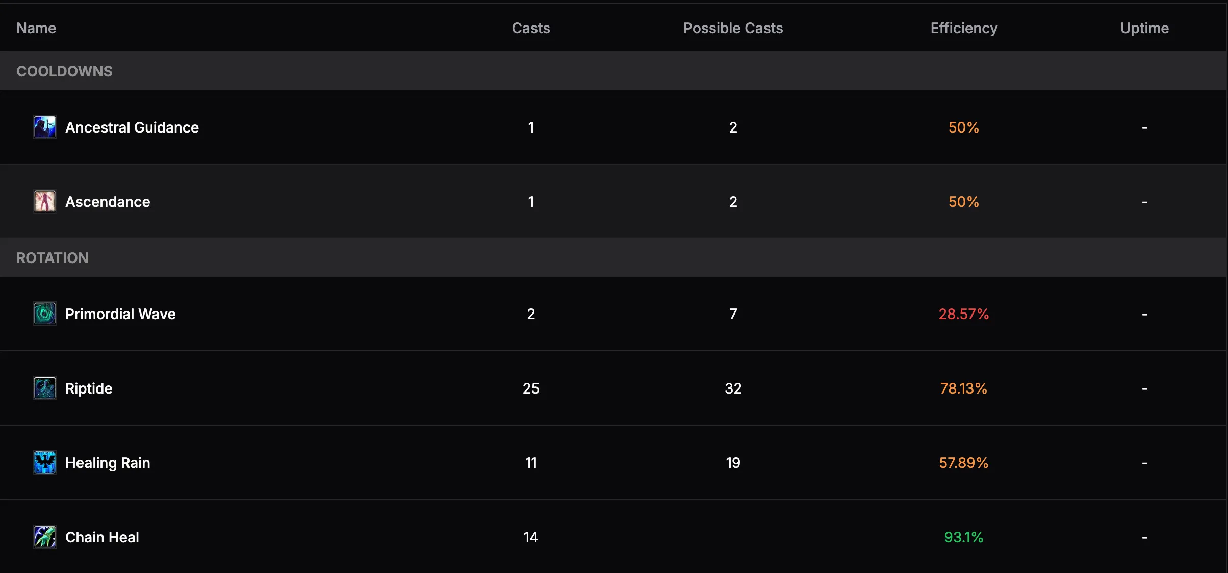
Task: Sort by the Casts column header
Action: point(531,28)
